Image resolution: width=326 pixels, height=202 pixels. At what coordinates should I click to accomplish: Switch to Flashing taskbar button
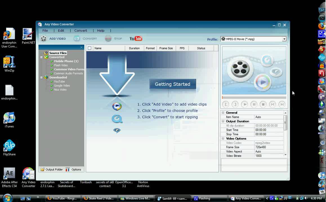coord(209,198)
